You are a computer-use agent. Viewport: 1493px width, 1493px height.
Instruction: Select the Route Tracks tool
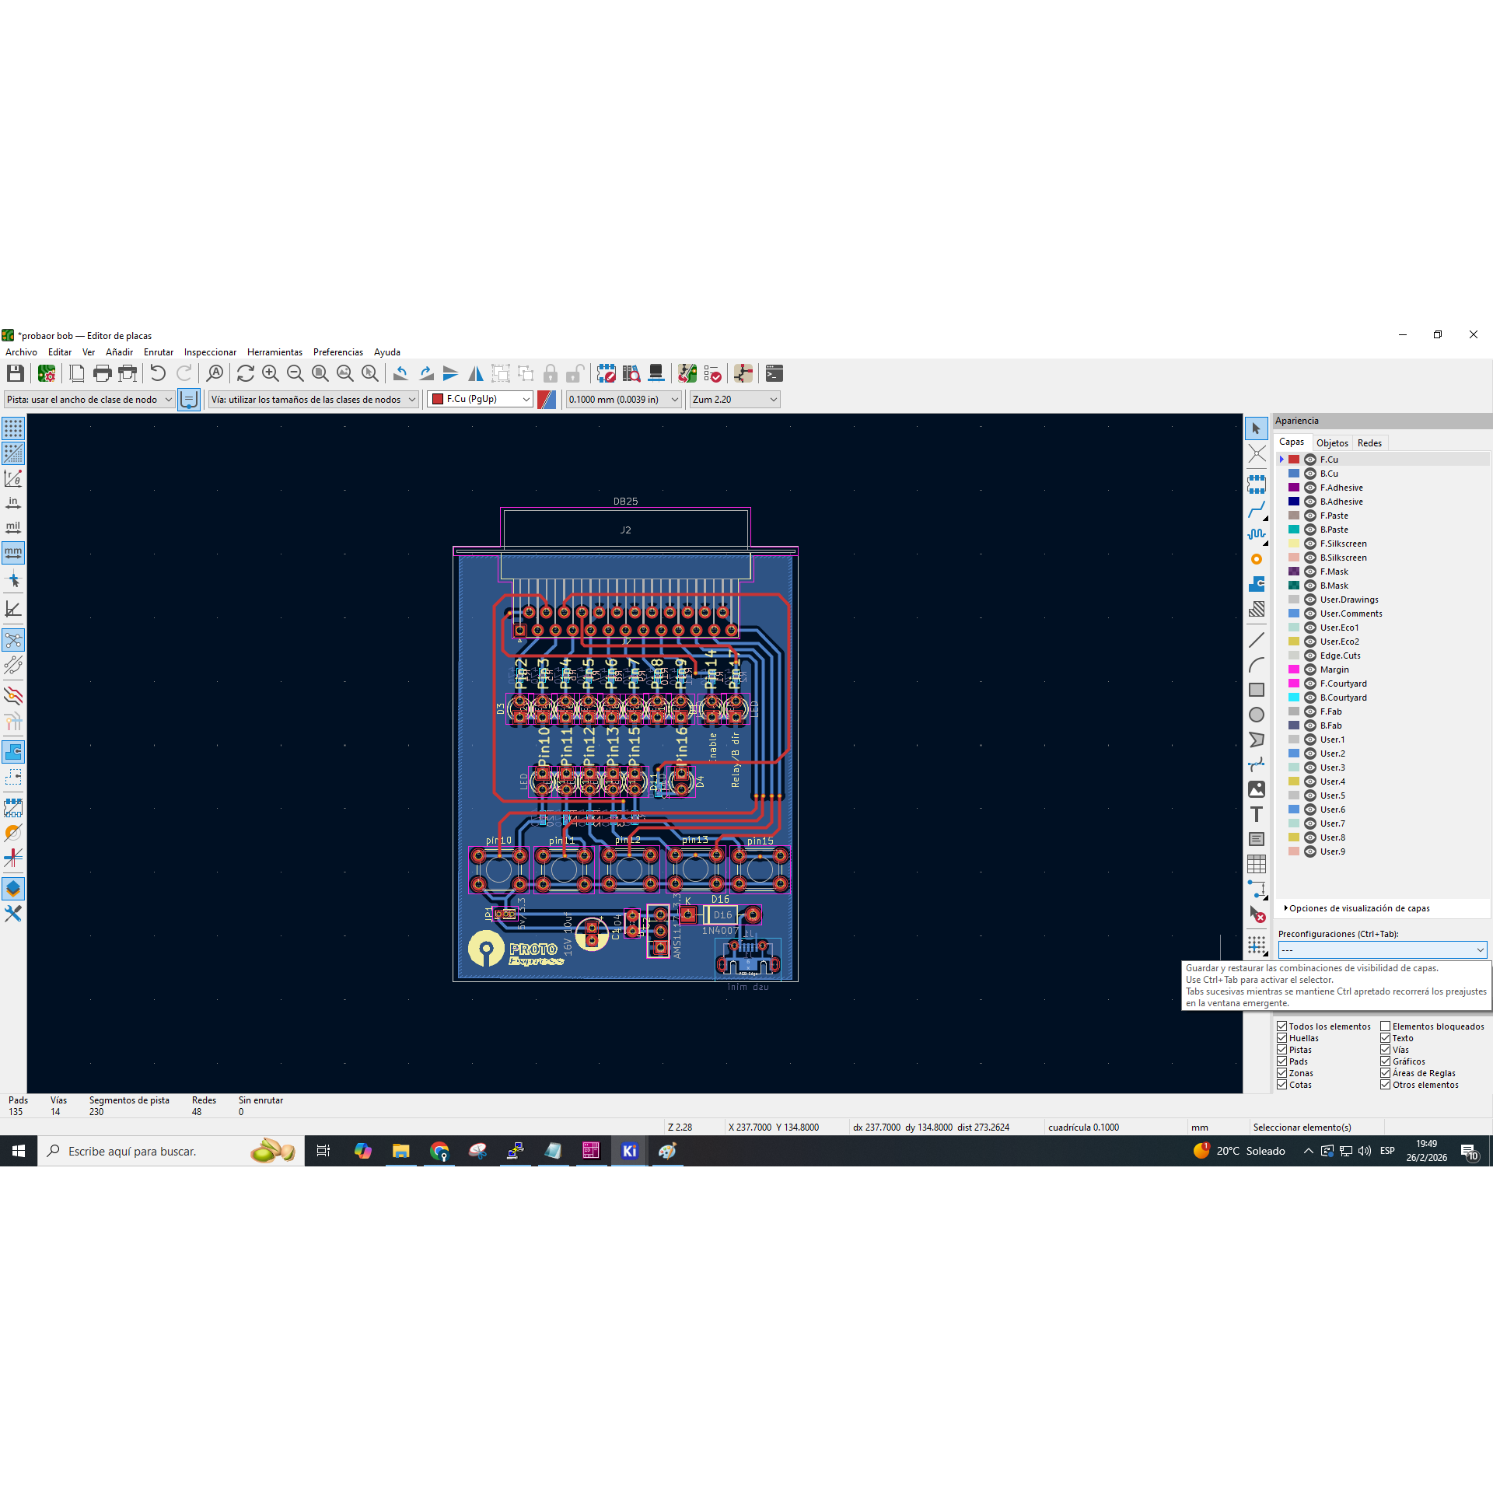[1256, 509]
